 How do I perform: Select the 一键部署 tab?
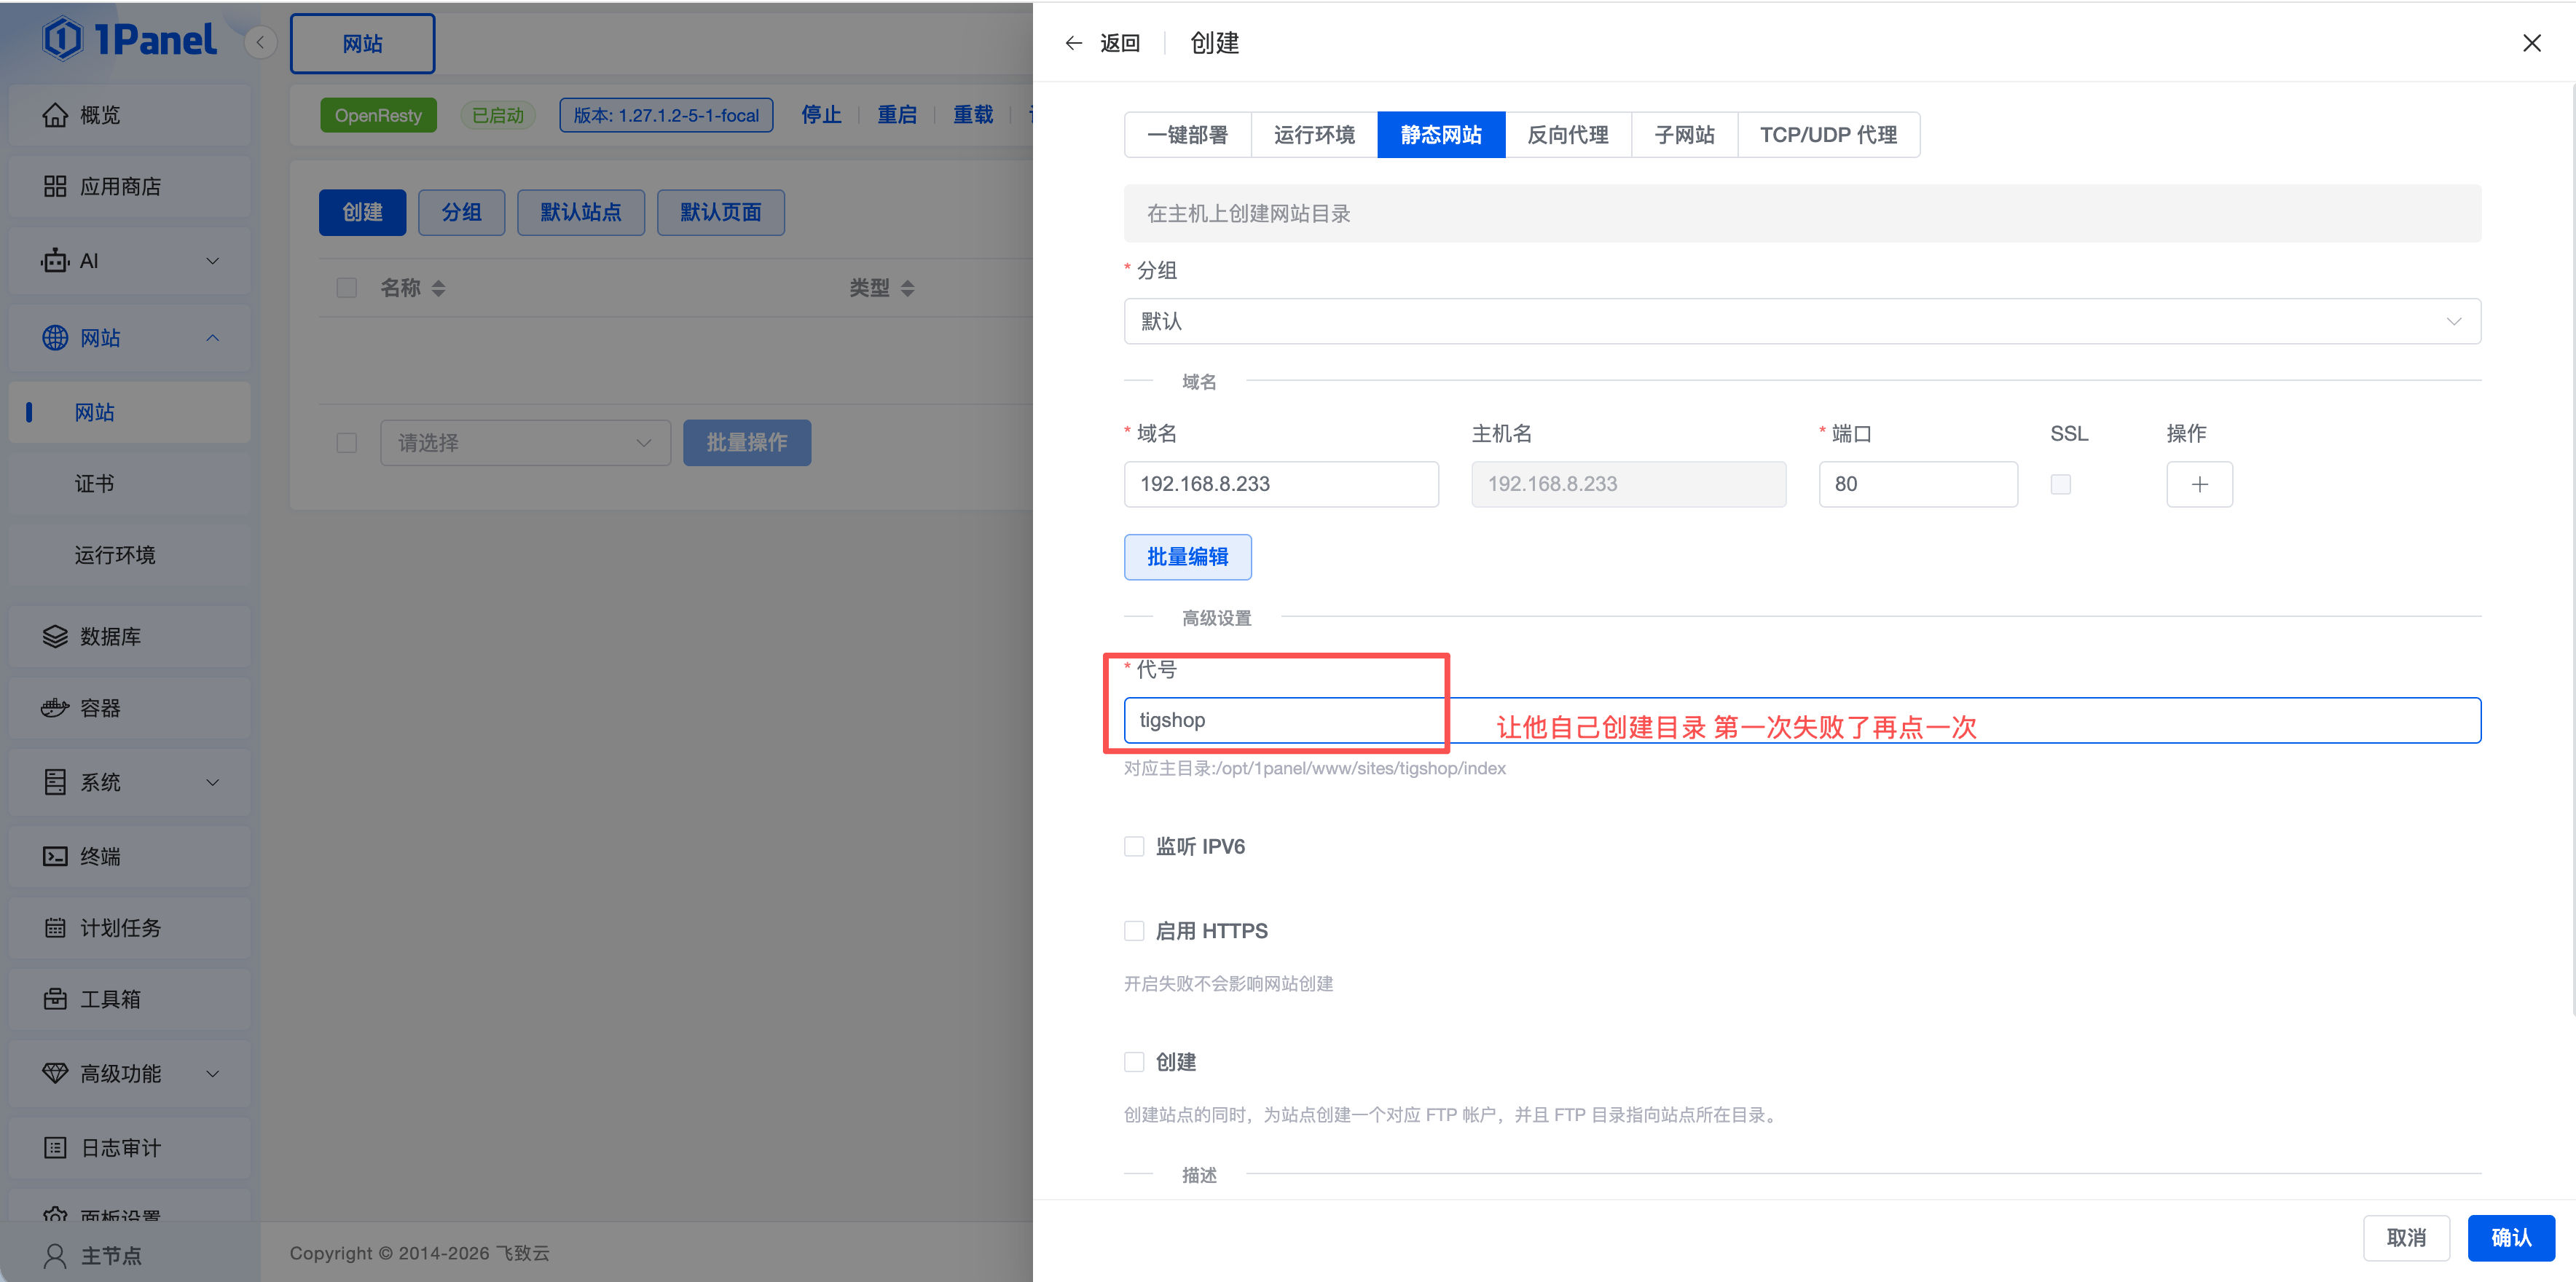coord(1187,135)
